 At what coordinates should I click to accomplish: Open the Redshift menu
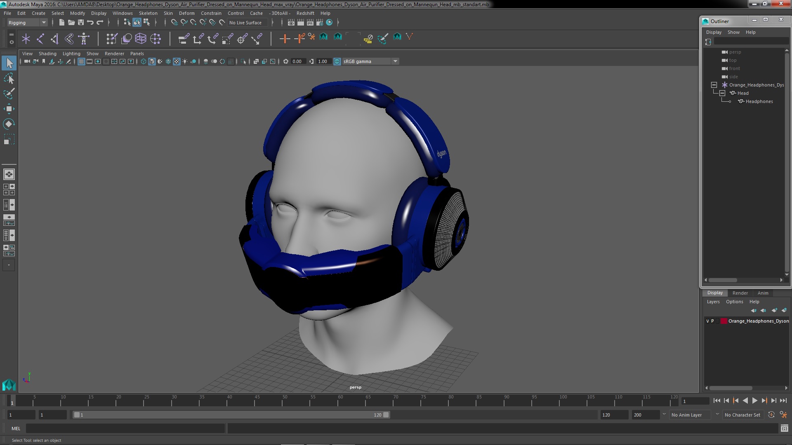click(x=305, y=13)
